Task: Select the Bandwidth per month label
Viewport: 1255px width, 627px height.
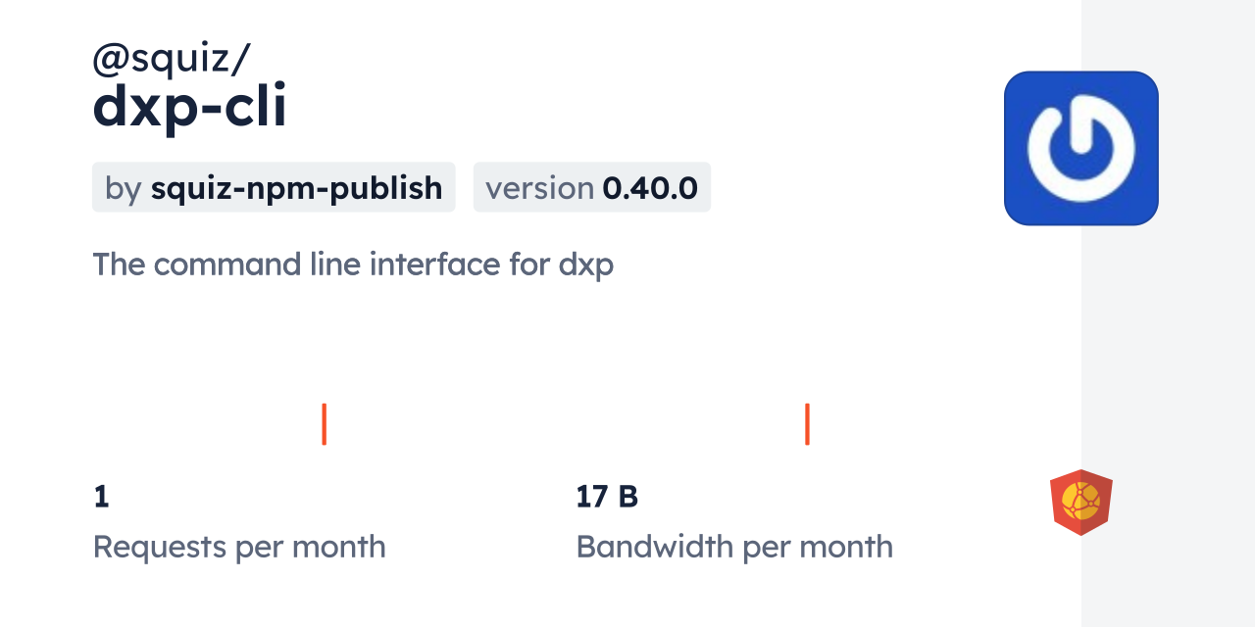Action: point(734,547)
